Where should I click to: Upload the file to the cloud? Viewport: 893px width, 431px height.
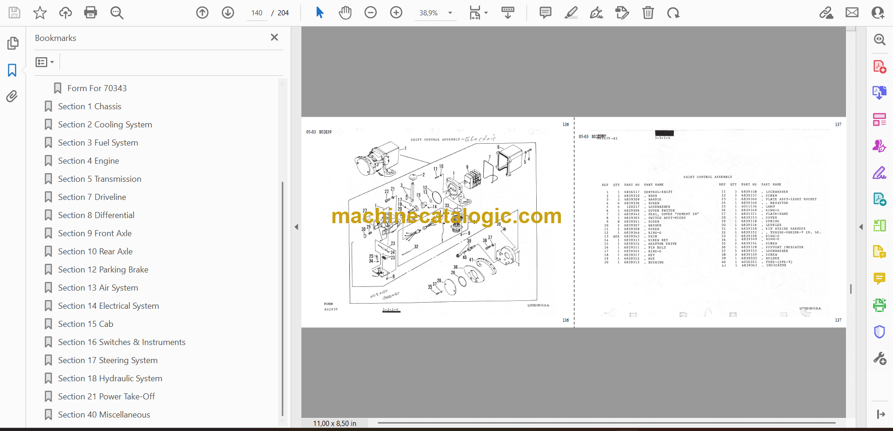66,13
